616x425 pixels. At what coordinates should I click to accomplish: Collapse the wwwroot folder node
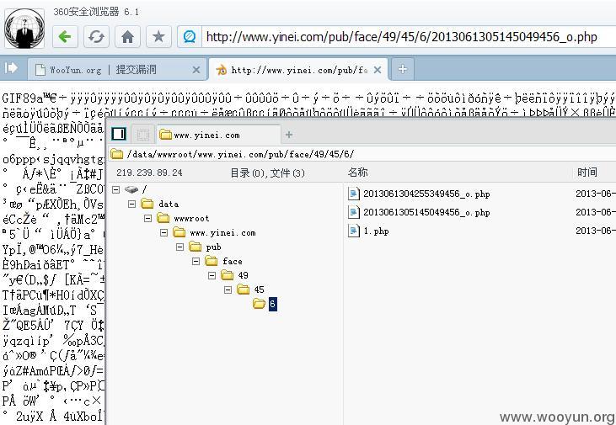click(x=147, y=218)
